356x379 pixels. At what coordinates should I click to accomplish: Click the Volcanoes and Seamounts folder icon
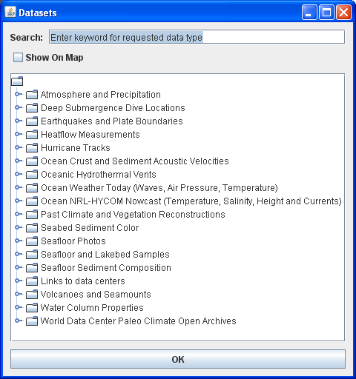[32, 295]
